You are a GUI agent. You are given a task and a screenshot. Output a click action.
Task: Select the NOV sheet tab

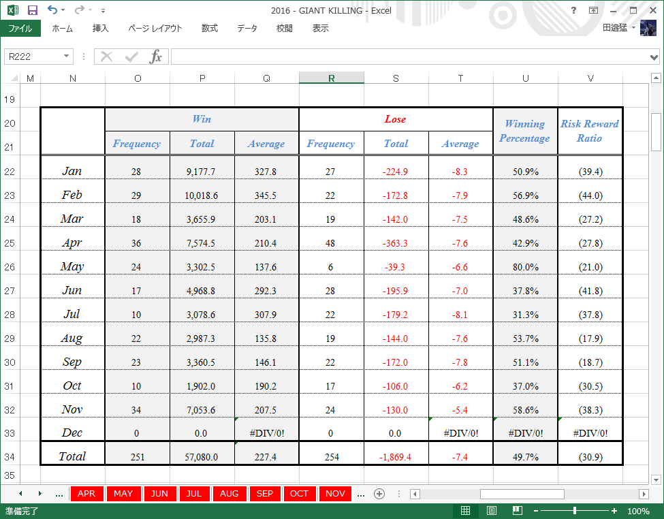[335, 494]
